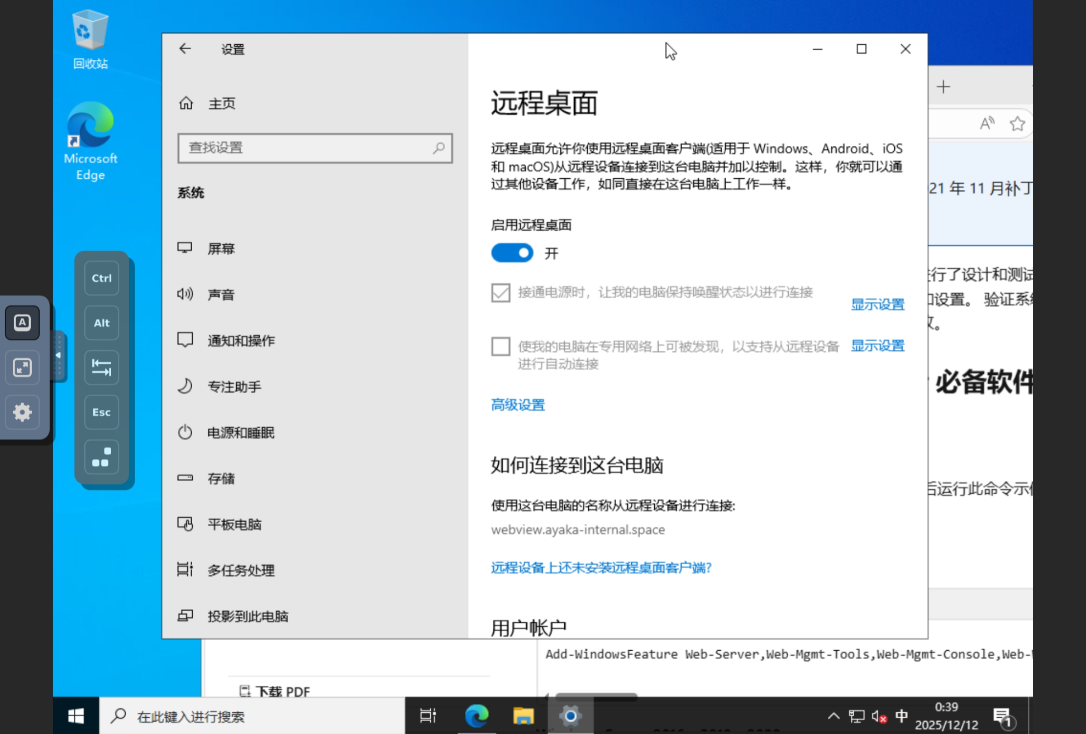Select 多任务处理 in the sidebar
1086x734 pixels.
pyautogui.click(x=240, y=570)
